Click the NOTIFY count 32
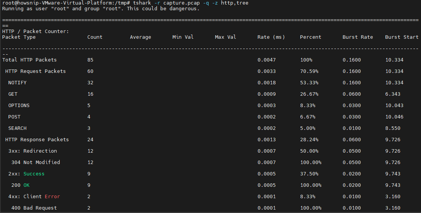 tap(90, 83)
